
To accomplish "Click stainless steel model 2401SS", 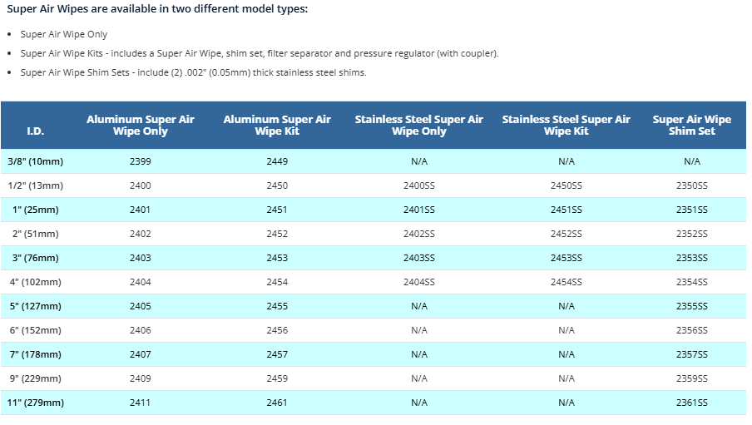I will point(418,210).
